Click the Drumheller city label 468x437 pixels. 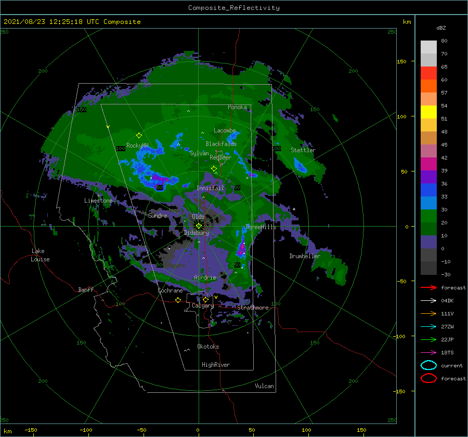coord(305,256)
